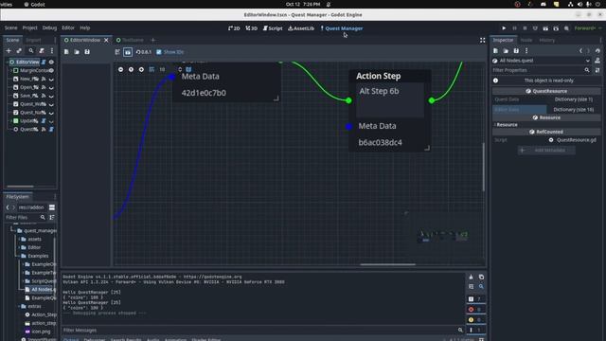606x341 pixels.
Task: Click the Alt Step 6b text field
Action: coord(390,100)
